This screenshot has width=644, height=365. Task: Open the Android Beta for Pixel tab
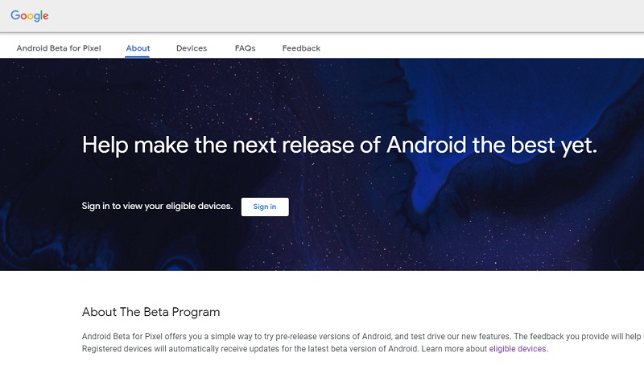click(59, 48)
